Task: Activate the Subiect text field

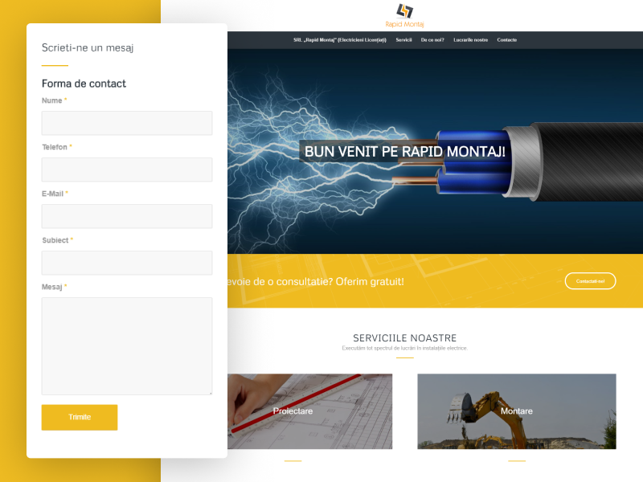Action: pos(127,263)
